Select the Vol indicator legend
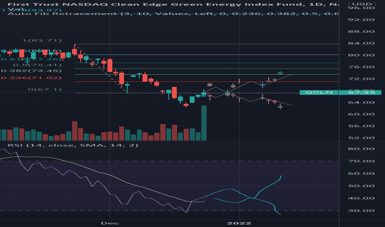 [15, 9]
